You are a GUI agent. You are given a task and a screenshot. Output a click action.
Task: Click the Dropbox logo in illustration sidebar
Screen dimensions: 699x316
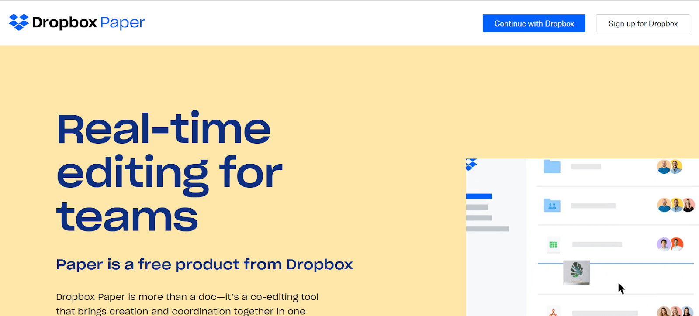coord(471,165)
